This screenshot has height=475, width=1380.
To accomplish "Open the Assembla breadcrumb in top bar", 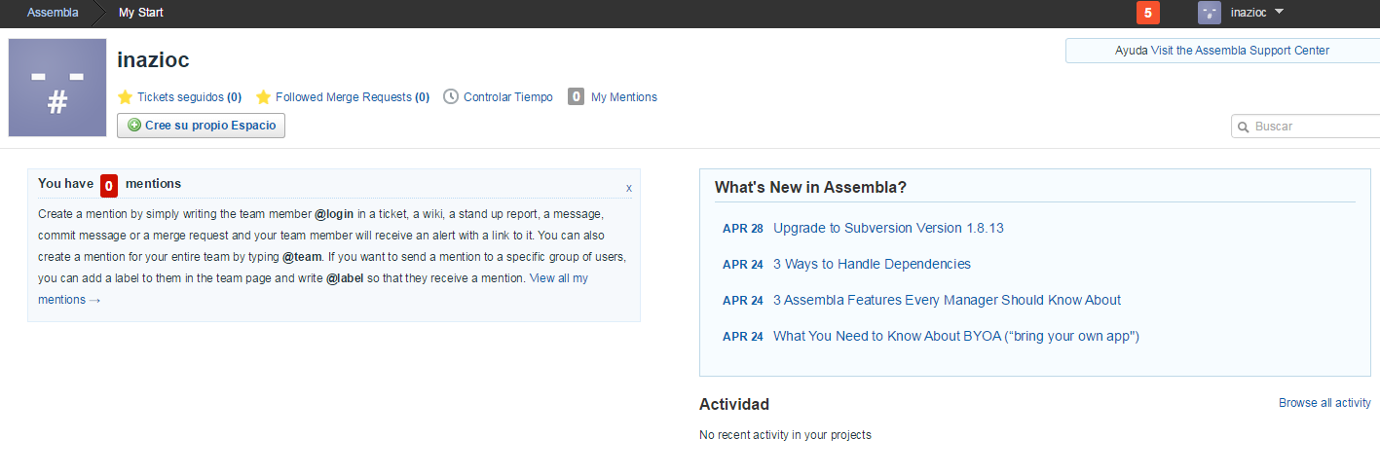I will point(53,14).
